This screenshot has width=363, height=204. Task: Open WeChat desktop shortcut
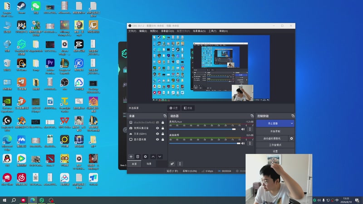(36, 8)
